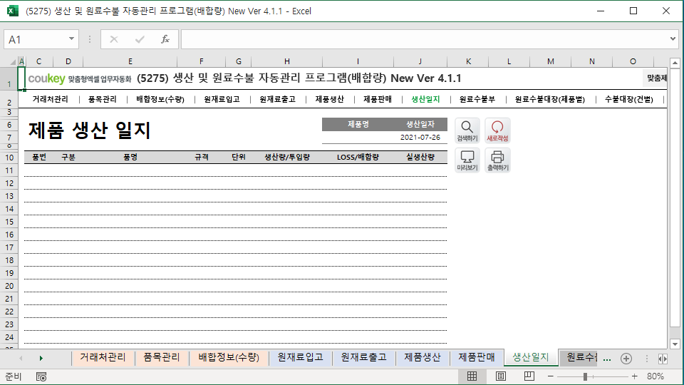Switch to 제품판매 sheet tab
684x385 pixels.
coord(477,357)
